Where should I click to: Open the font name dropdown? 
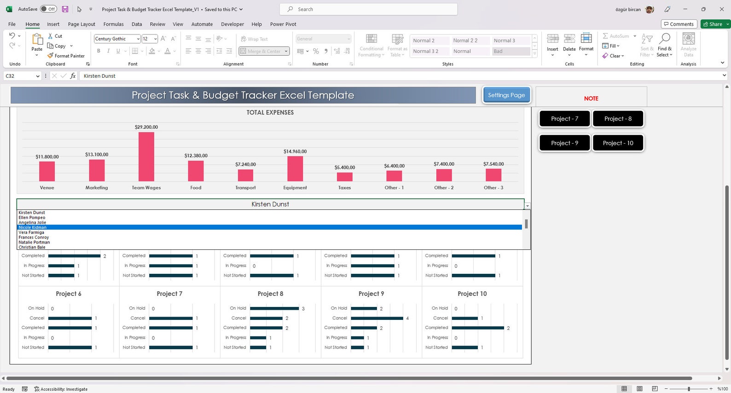pyautogui.click(x=138, y=39)
